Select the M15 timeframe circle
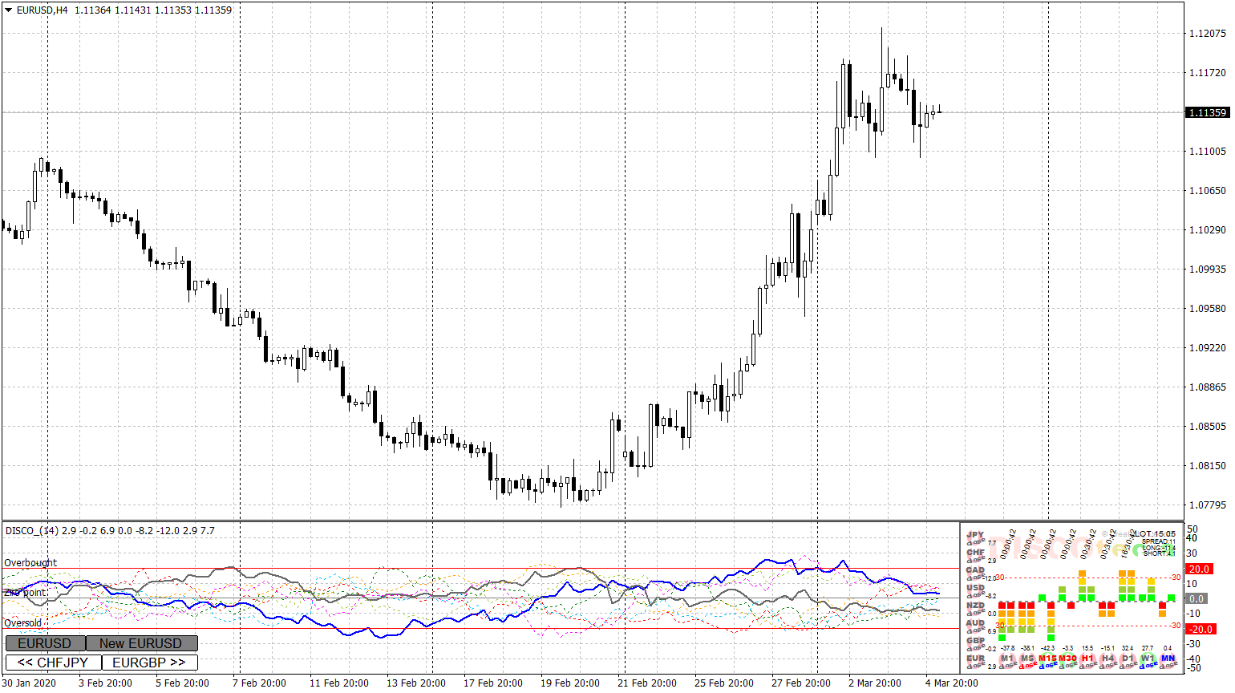The image size is (1235, 693). (1047, 659)
